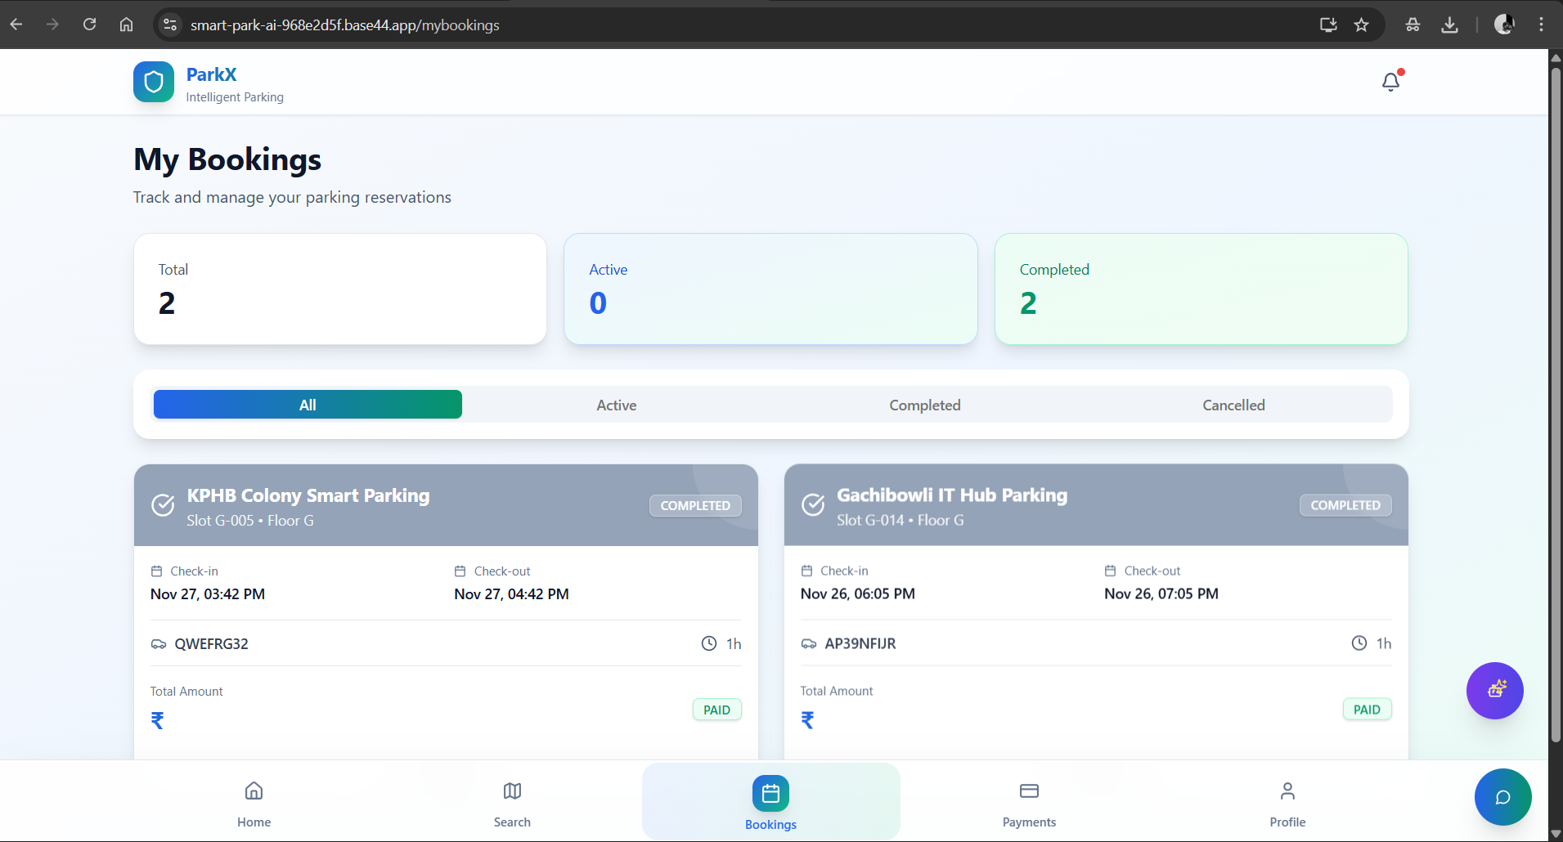The image size is (1563, 842).
Task: Click car icon beside AP39NFIJR
Action: [809, 643]
